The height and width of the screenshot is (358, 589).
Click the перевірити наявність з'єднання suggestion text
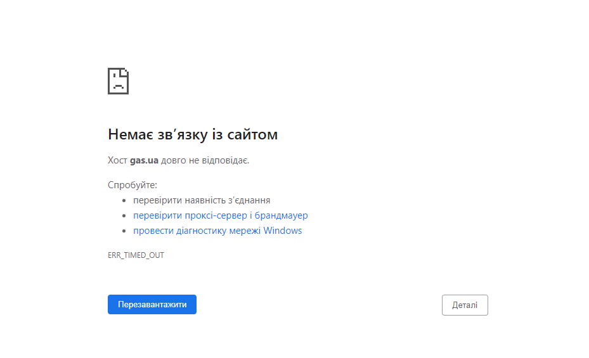pos(202,200)
